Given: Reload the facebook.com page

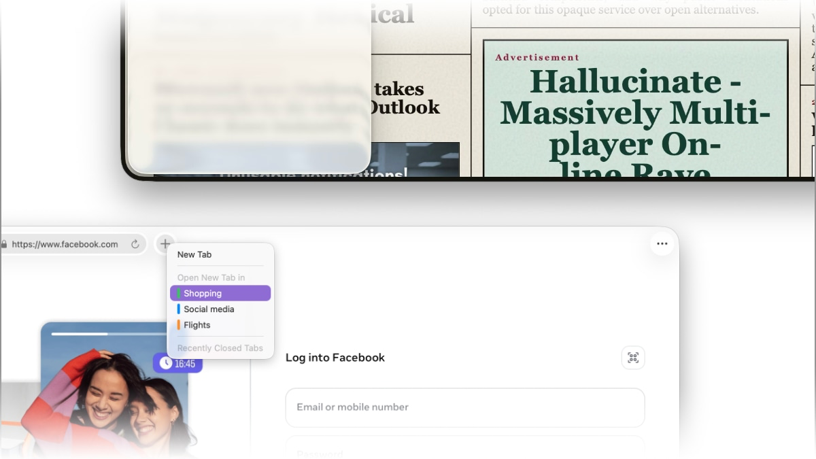Looking at the screenshot, I should 135,244.
